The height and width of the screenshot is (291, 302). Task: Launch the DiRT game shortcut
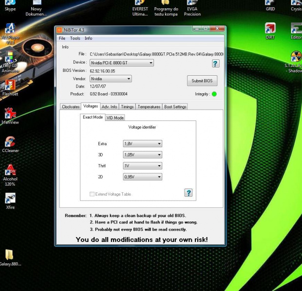270,31
